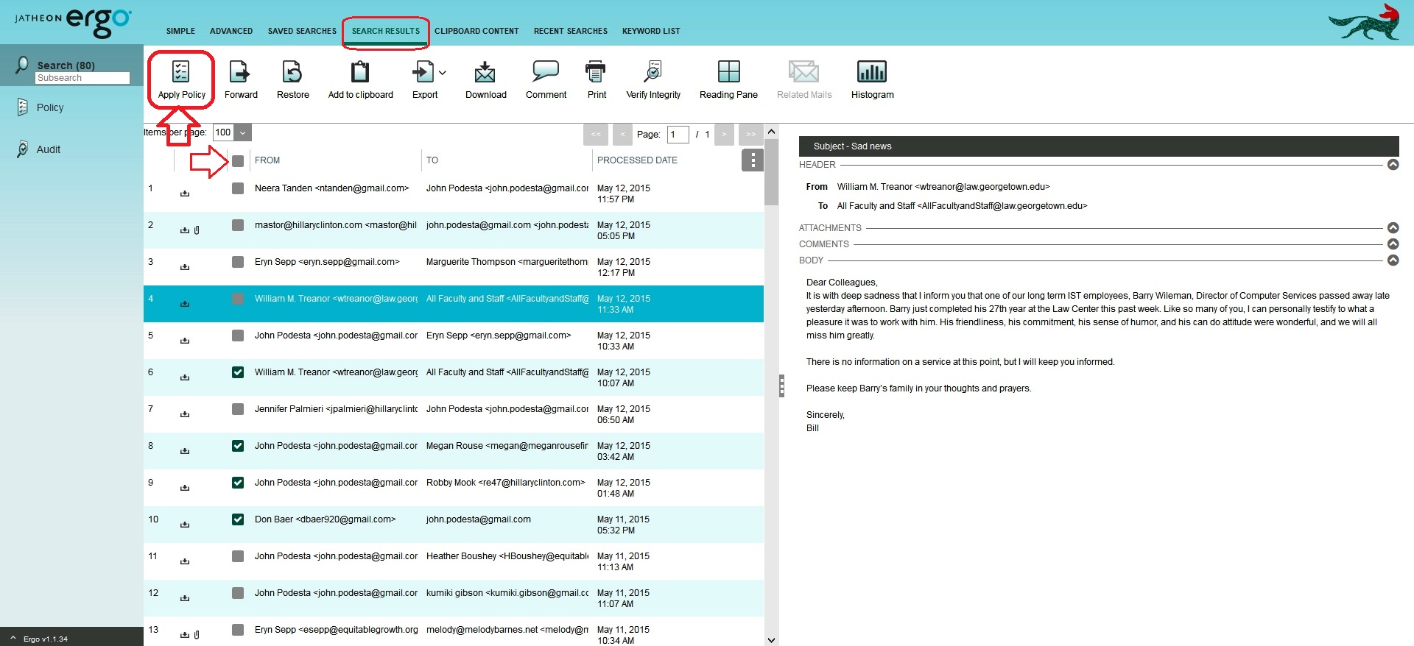Open Audit in the sidebar

point(49,149)
